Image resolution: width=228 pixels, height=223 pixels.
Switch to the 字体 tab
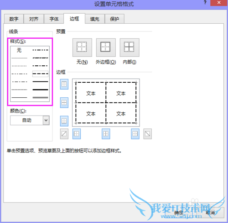coord(54,19)
